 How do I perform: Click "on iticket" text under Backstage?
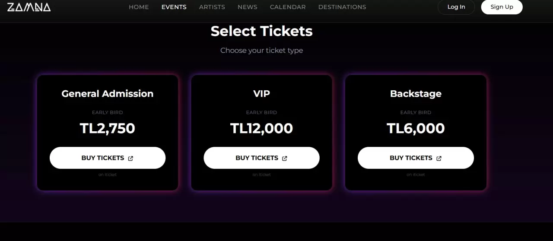pos(416,174)
